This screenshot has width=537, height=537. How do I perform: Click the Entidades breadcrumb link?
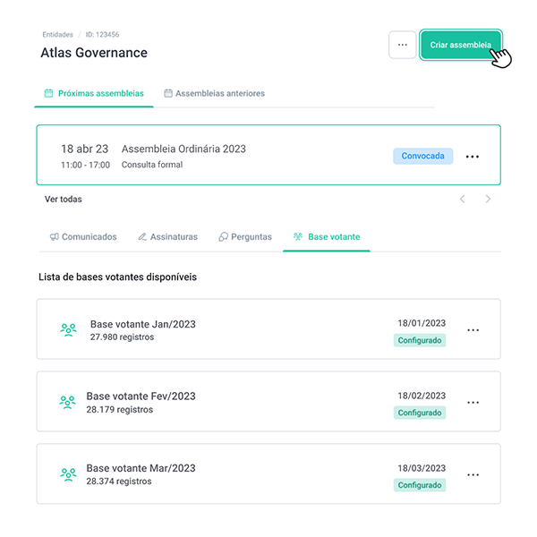pos(57,35)
